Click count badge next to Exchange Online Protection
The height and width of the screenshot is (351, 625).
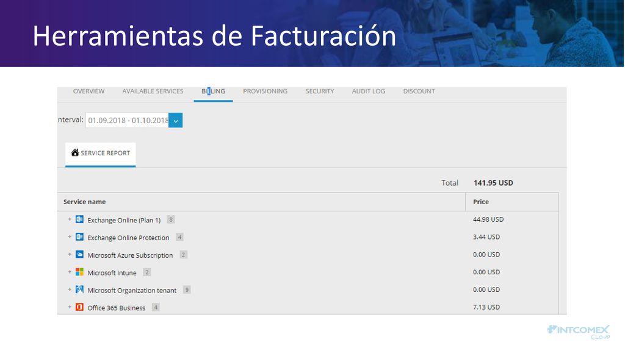[180, 237]
